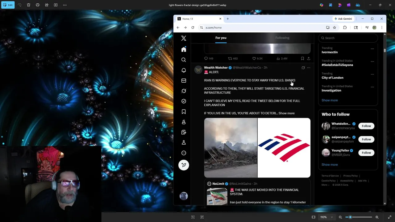Enter full screen with diagonal arrows icon
The height and width of the screenshot is (222, 395).
(389, 217)
